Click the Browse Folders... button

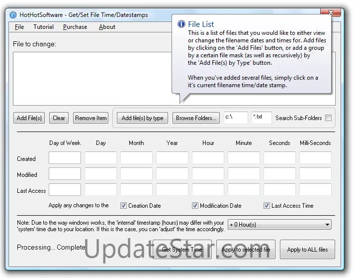(196, 118)
